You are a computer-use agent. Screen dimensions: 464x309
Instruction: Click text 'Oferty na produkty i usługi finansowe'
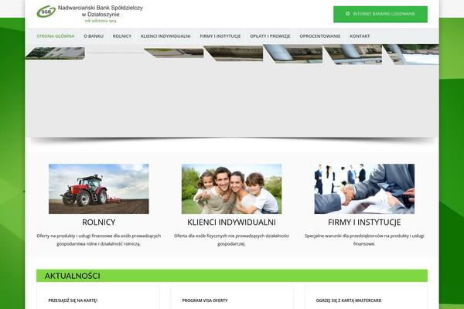point(77,236)
